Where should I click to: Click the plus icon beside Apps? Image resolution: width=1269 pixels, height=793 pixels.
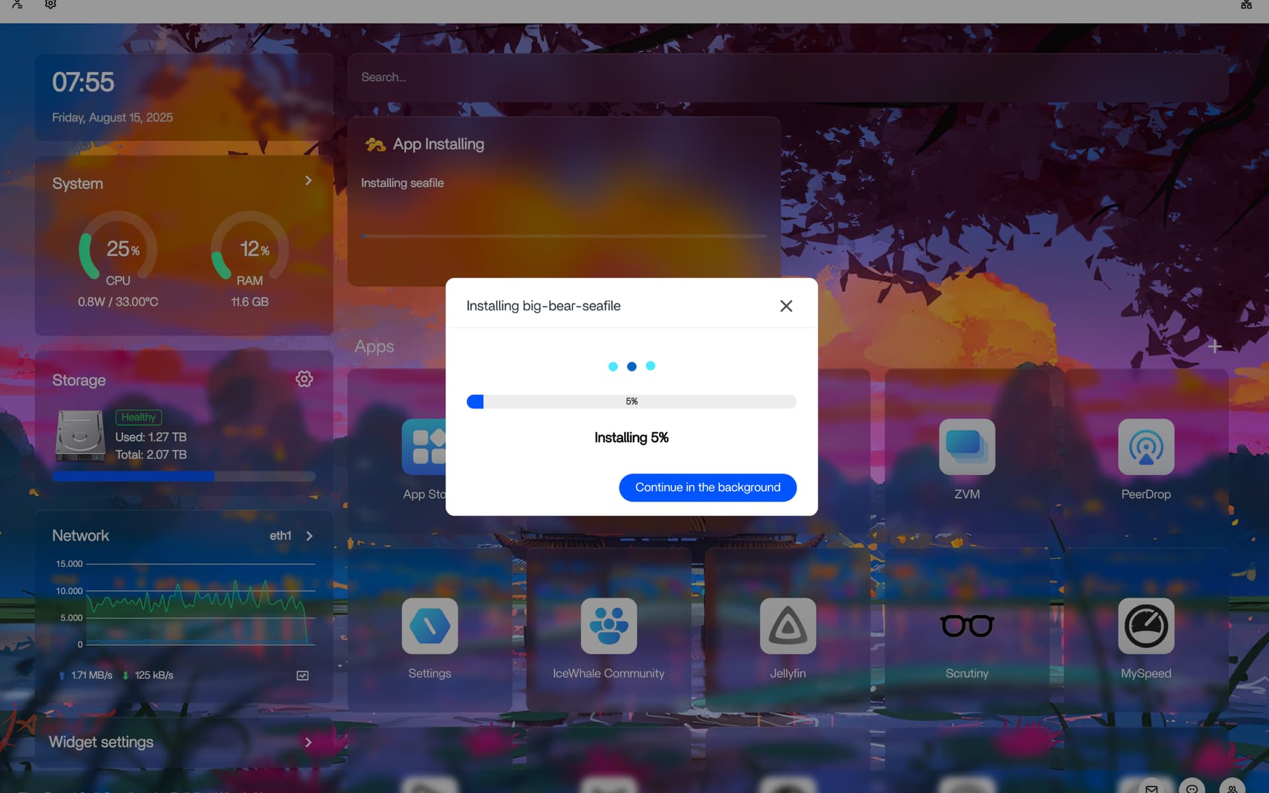1214,346
